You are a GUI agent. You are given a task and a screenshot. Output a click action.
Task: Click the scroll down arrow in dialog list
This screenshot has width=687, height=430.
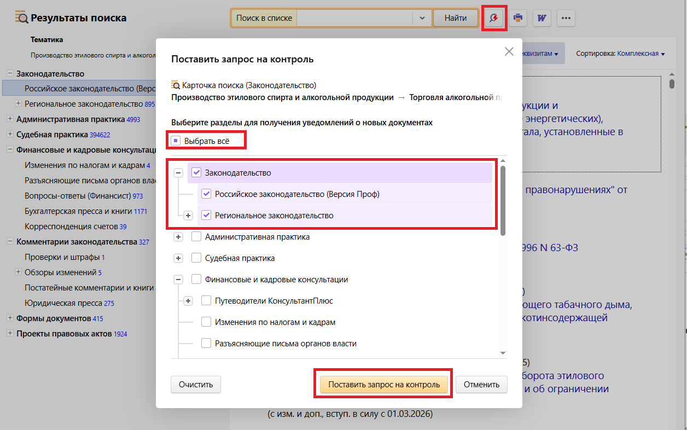(503, 353)
